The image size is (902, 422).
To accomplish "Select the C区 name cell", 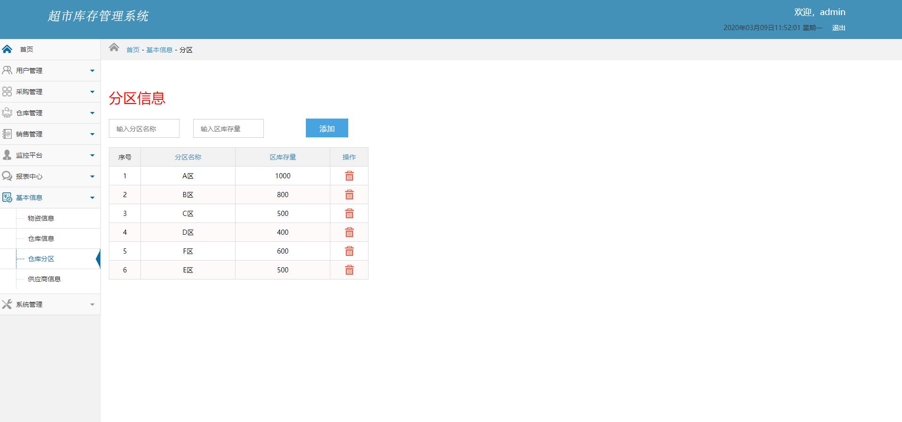I will click(x=188, y=214).
